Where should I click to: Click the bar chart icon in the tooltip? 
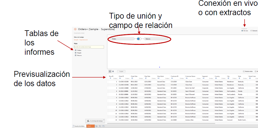(88, 121)
